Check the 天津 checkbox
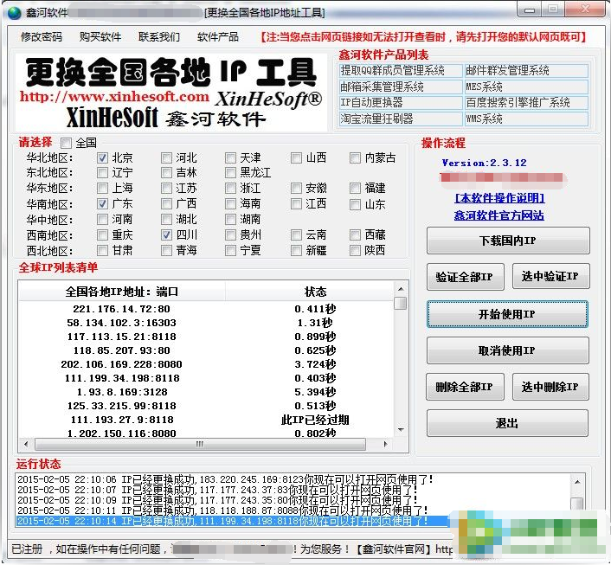 pyautogui.click(x=230, y=157)
